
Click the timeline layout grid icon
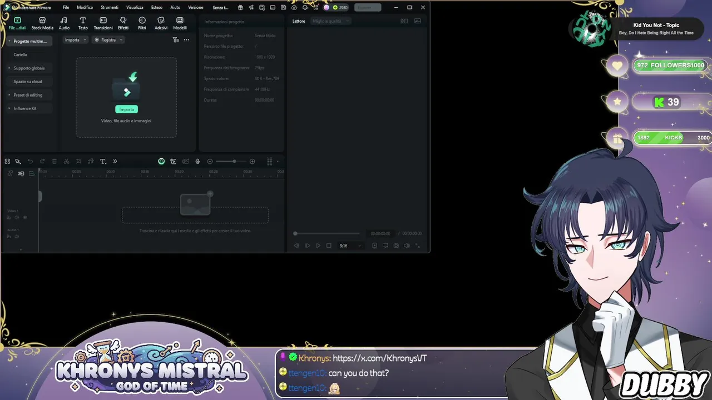[x=7, y=161]
